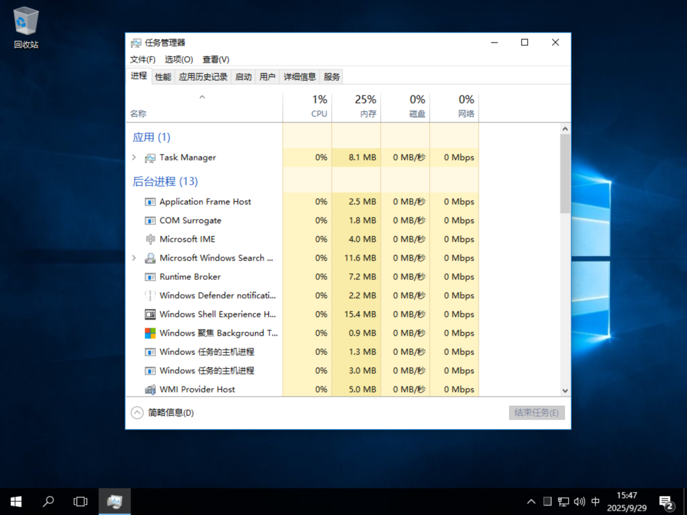Switch to the 服务 tab
Image resolution: width=687 pixels, height=515 pixels.
tap(331, 77)
